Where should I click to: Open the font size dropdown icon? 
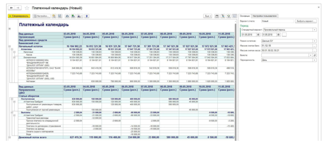pyautogui.click(x=80, y=16)
